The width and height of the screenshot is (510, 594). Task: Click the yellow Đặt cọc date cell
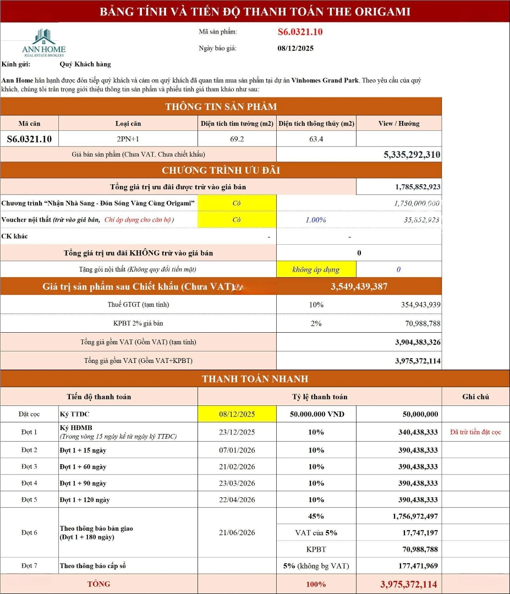click(x=237, y=414)
